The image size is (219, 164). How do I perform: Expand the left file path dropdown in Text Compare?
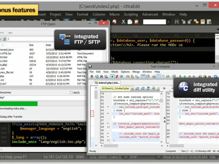pos(132,89)
